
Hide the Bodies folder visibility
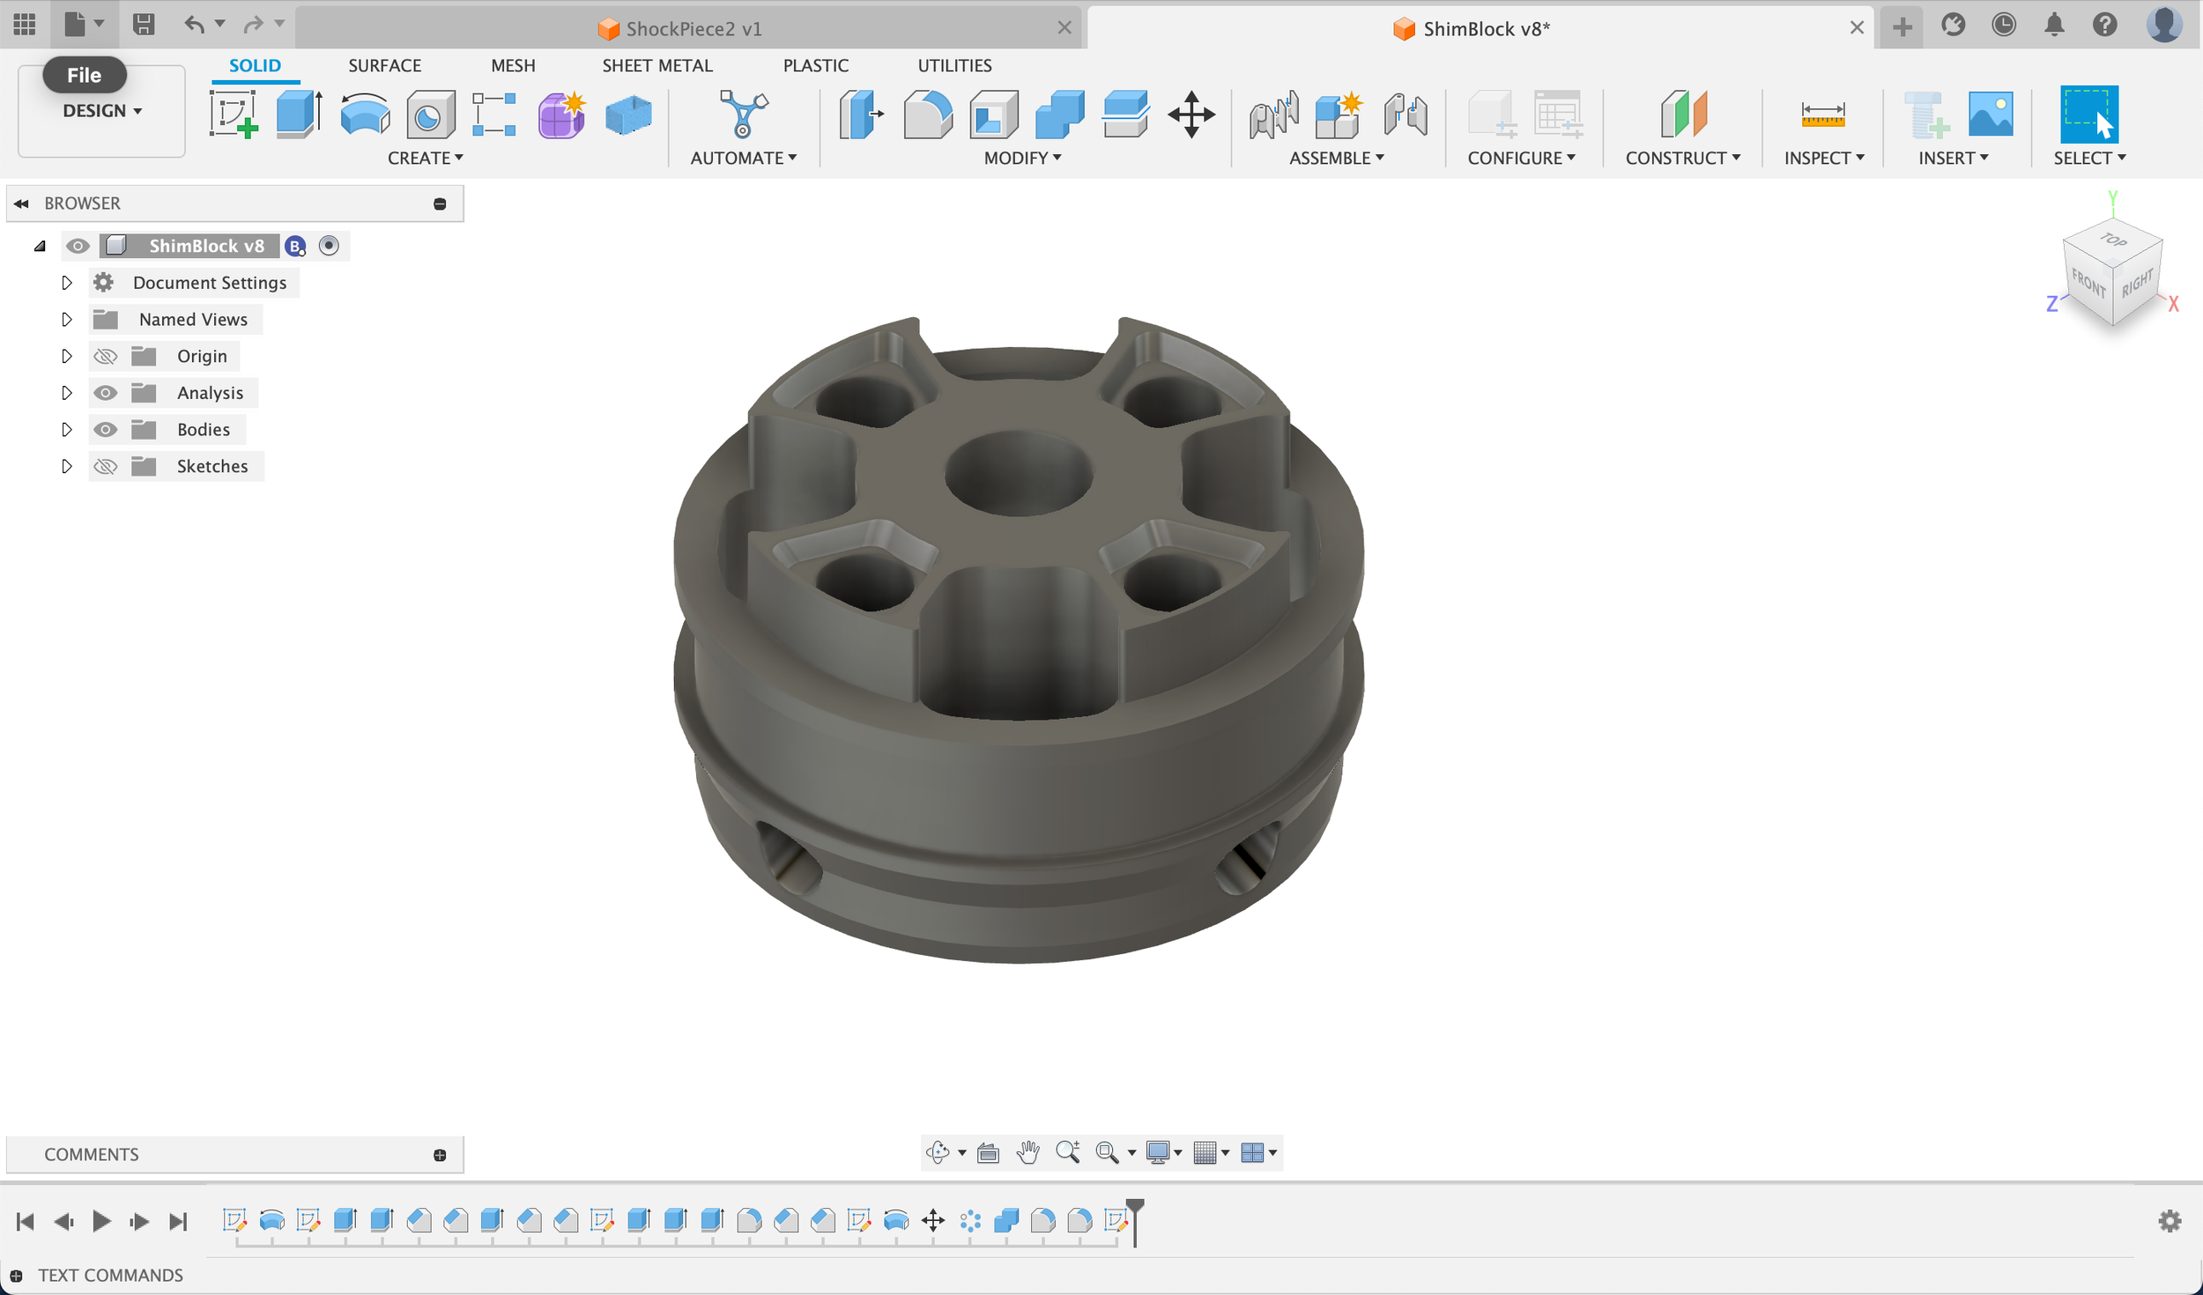[x=106, y=430]
